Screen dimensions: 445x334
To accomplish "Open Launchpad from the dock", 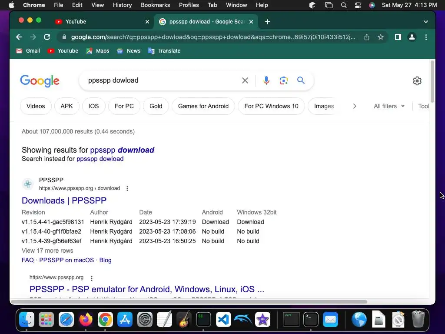I will [x=46, y=320].
